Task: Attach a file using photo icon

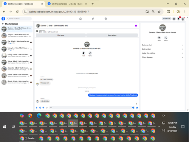Action: tap(40, 108)
